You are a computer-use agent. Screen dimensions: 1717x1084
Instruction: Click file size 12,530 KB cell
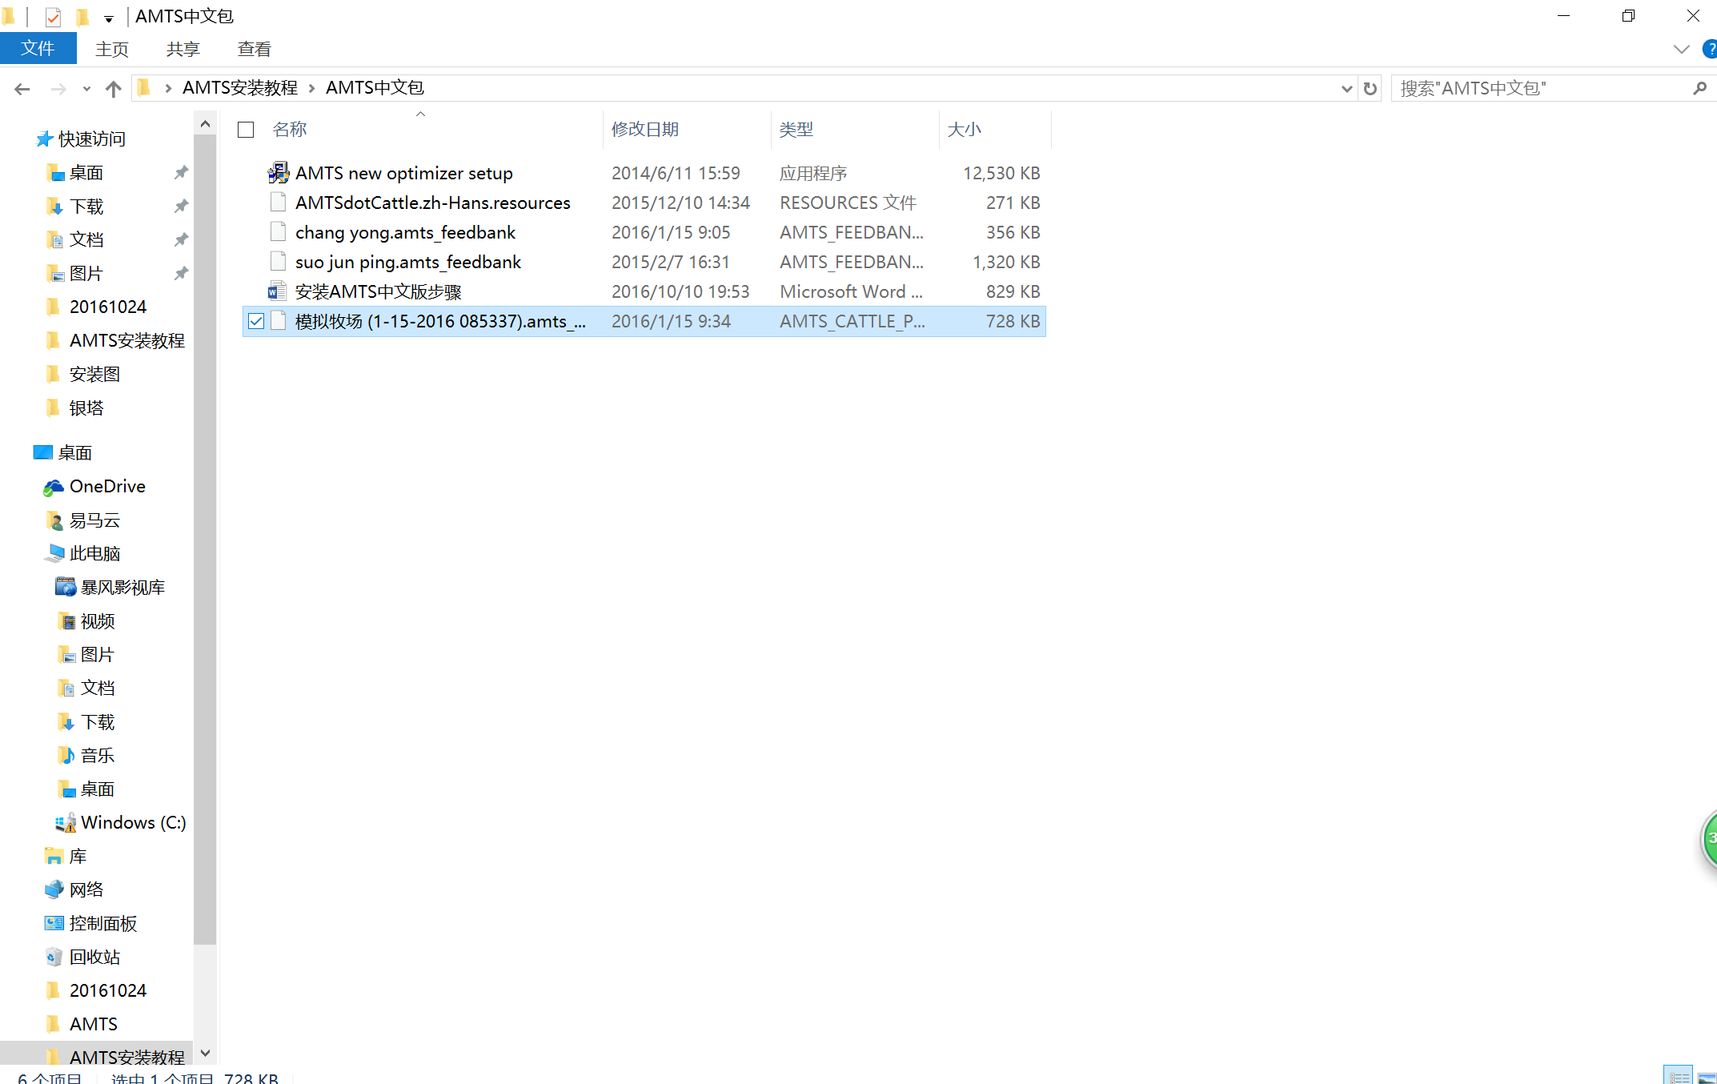point(1001,173)
